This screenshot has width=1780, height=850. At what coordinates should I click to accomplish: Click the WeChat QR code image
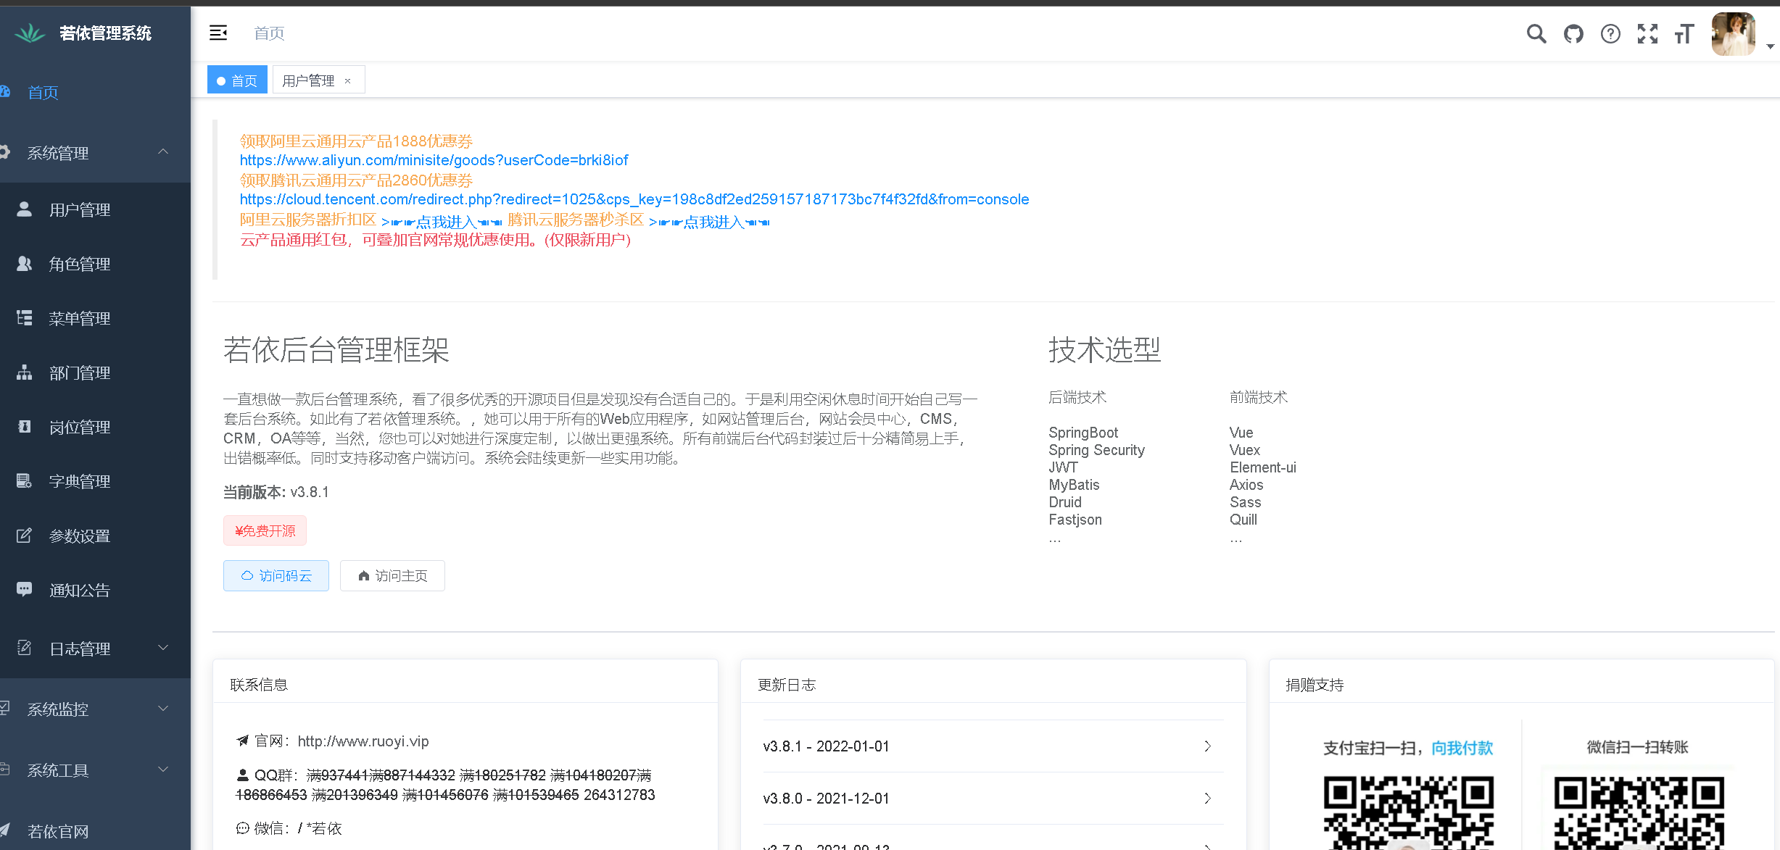[1639, 812]
